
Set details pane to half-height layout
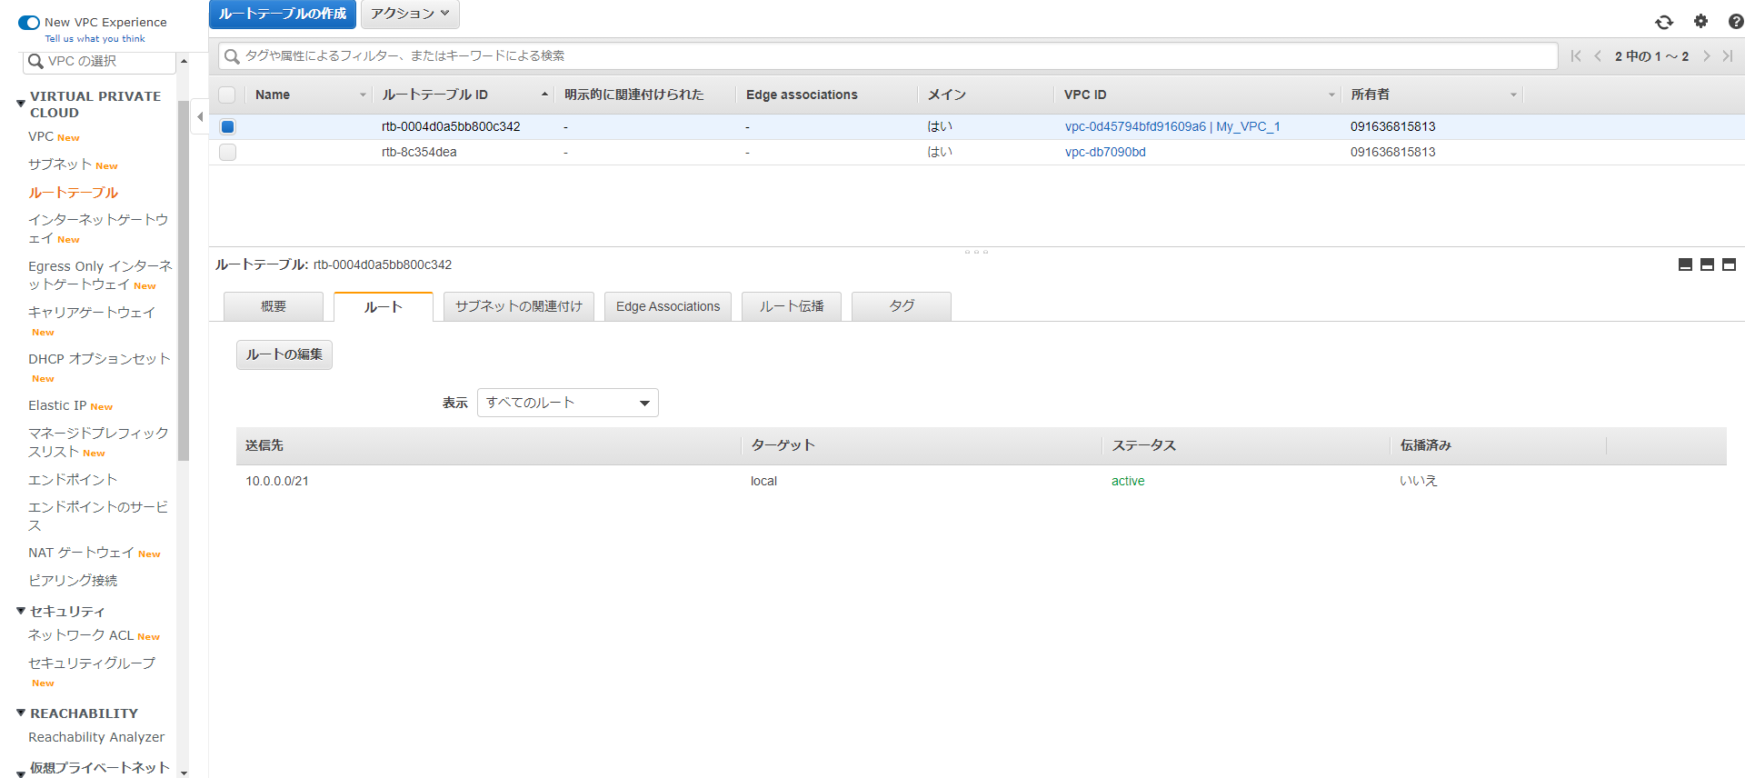[1707, 264]
